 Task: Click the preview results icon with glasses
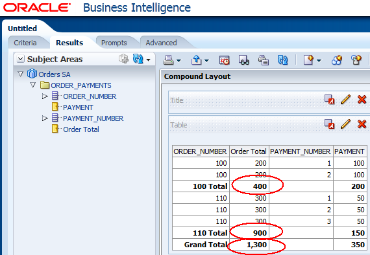tap(244, 60)
